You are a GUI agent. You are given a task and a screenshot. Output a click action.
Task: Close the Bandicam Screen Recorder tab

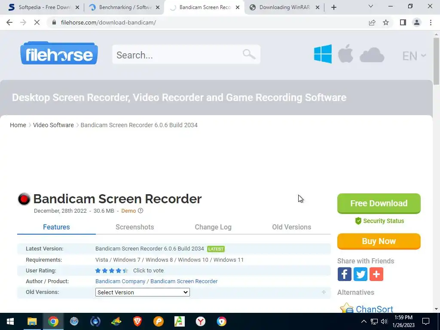point(238,8)
